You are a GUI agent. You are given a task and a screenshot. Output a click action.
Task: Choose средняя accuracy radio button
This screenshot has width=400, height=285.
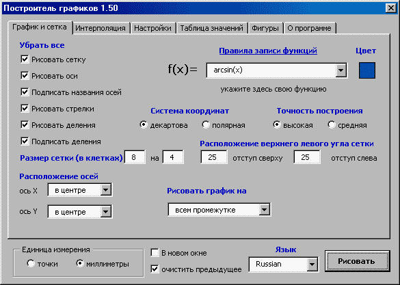332,125
